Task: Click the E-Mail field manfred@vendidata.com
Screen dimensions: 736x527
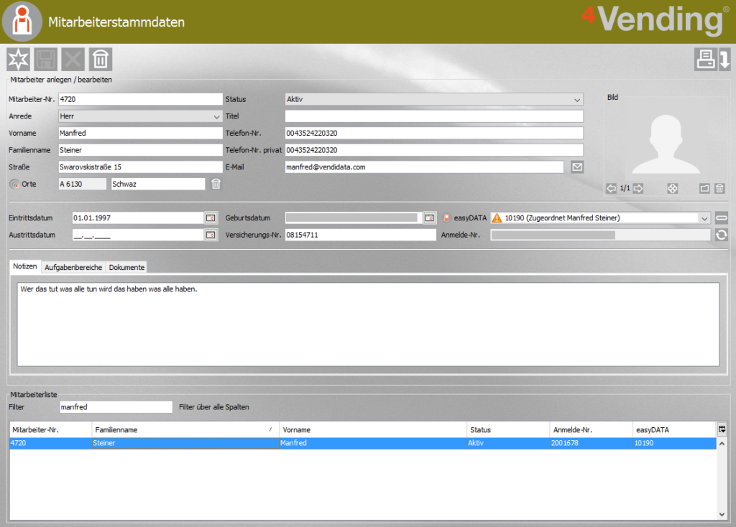Action: [x=424, y=167]
